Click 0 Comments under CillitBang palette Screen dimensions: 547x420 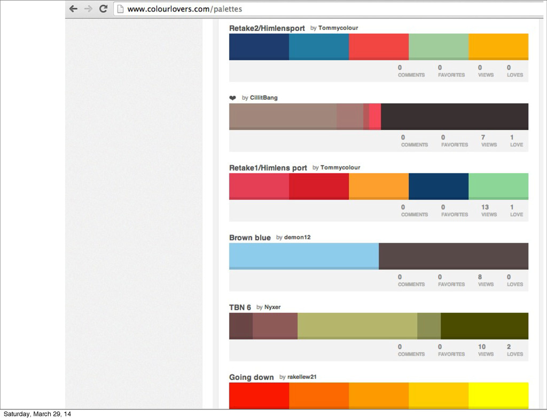[x=415, y=141]
